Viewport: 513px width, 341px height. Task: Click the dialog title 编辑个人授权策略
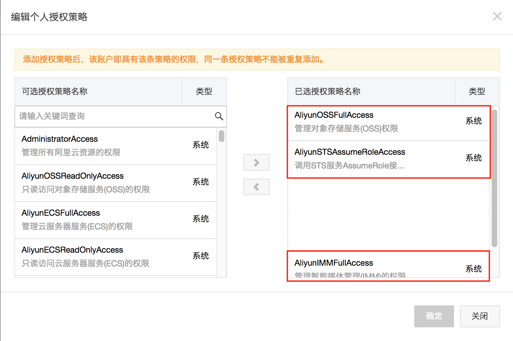(x=49, y=17)
